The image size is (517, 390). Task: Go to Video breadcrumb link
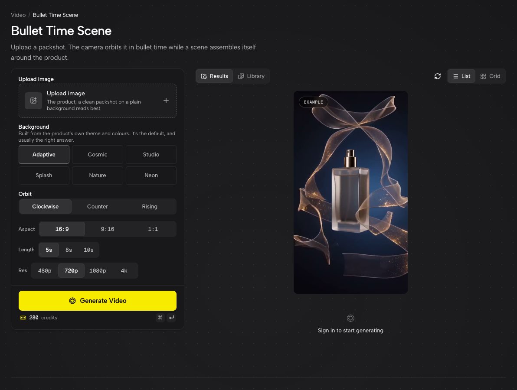click(18, 15)
